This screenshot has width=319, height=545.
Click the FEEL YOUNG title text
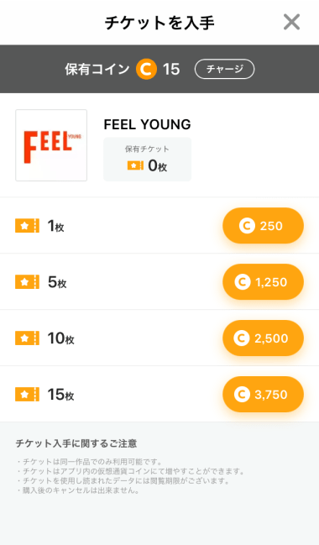(148, 124)
